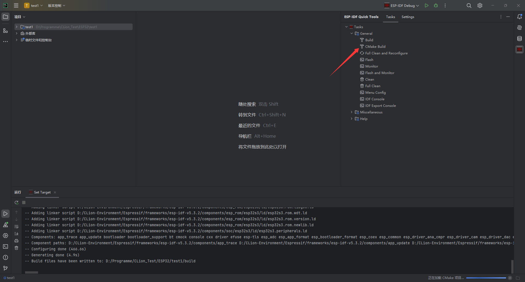Open the ESP-IDF Debug configuration dropdown
Image resolution: width=525 pixels, height=282 pixels.
pos(401,5)
